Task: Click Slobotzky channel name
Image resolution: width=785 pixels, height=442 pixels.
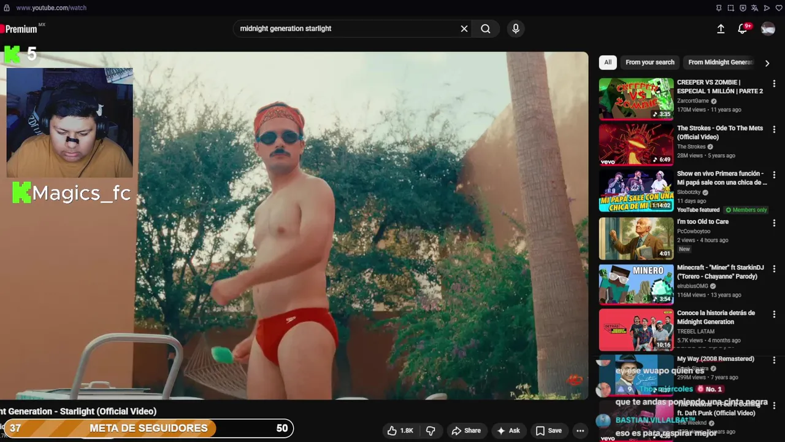Action: tap(689, 192)
